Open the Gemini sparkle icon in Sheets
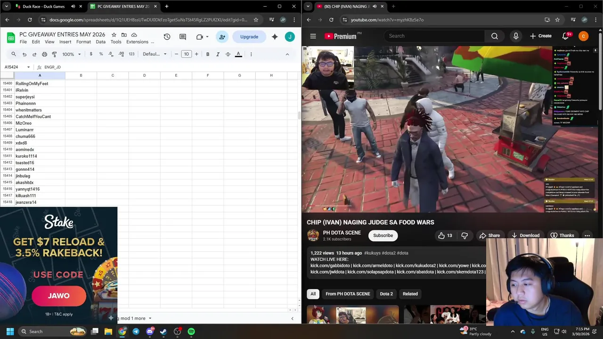The image size is (603, 339). point(274,37)
